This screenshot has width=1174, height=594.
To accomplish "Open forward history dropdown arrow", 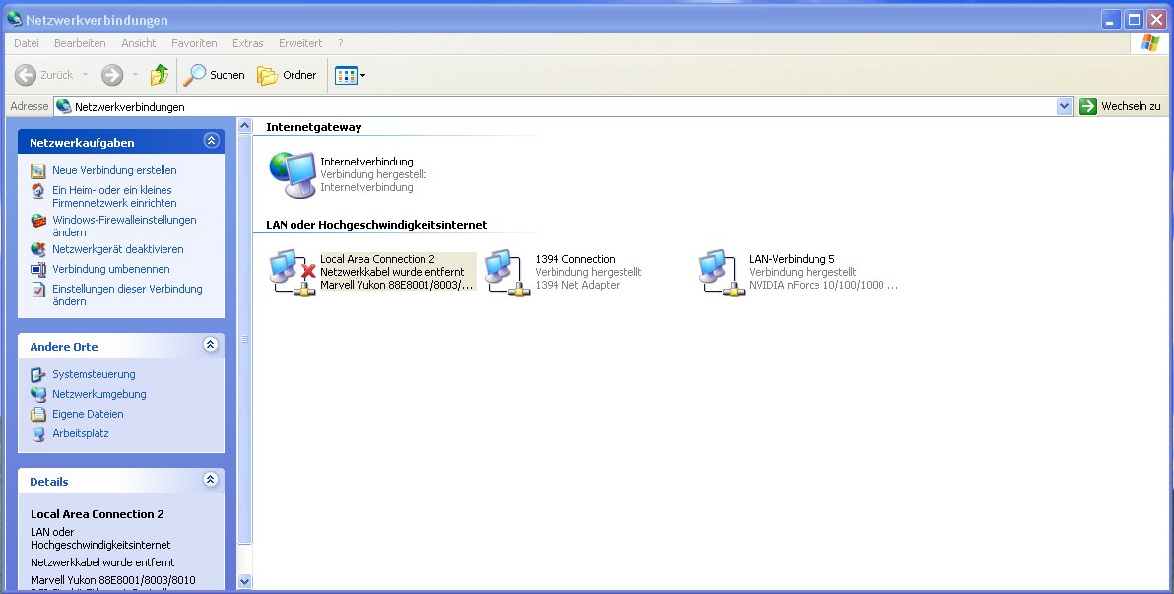I will click(x=135, y=75).
